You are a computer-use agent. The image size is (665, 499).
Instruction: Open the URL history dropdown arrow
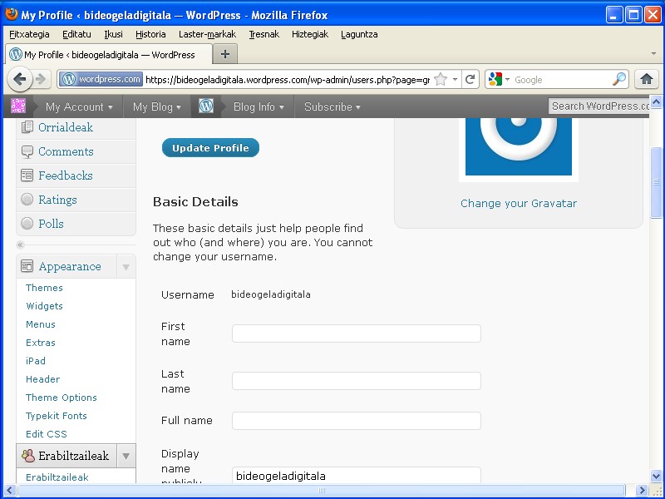point(455,79)
